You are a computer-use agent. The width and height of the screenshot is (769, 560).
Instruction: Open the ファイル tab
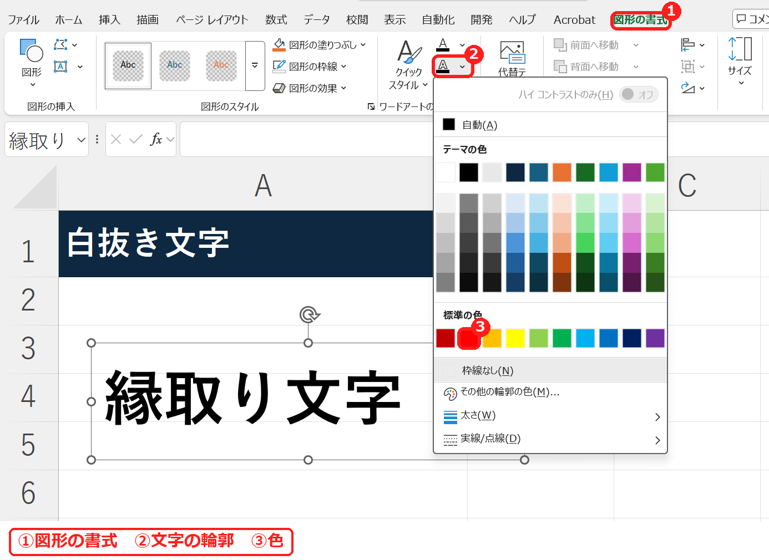23,19
